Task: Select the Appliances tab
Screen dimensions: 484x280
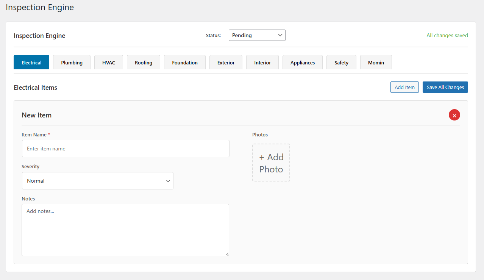Action: pyautogui.click(x=302, y=63)
